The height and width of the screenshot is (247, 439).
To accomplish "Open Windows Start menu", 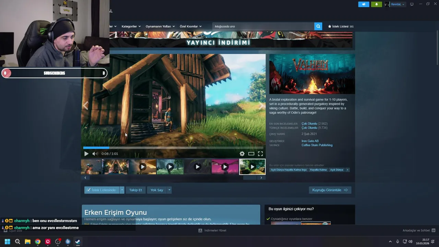I will point(8,242).
